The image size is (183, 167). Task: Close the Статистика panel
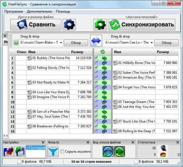tap(178, 142)
